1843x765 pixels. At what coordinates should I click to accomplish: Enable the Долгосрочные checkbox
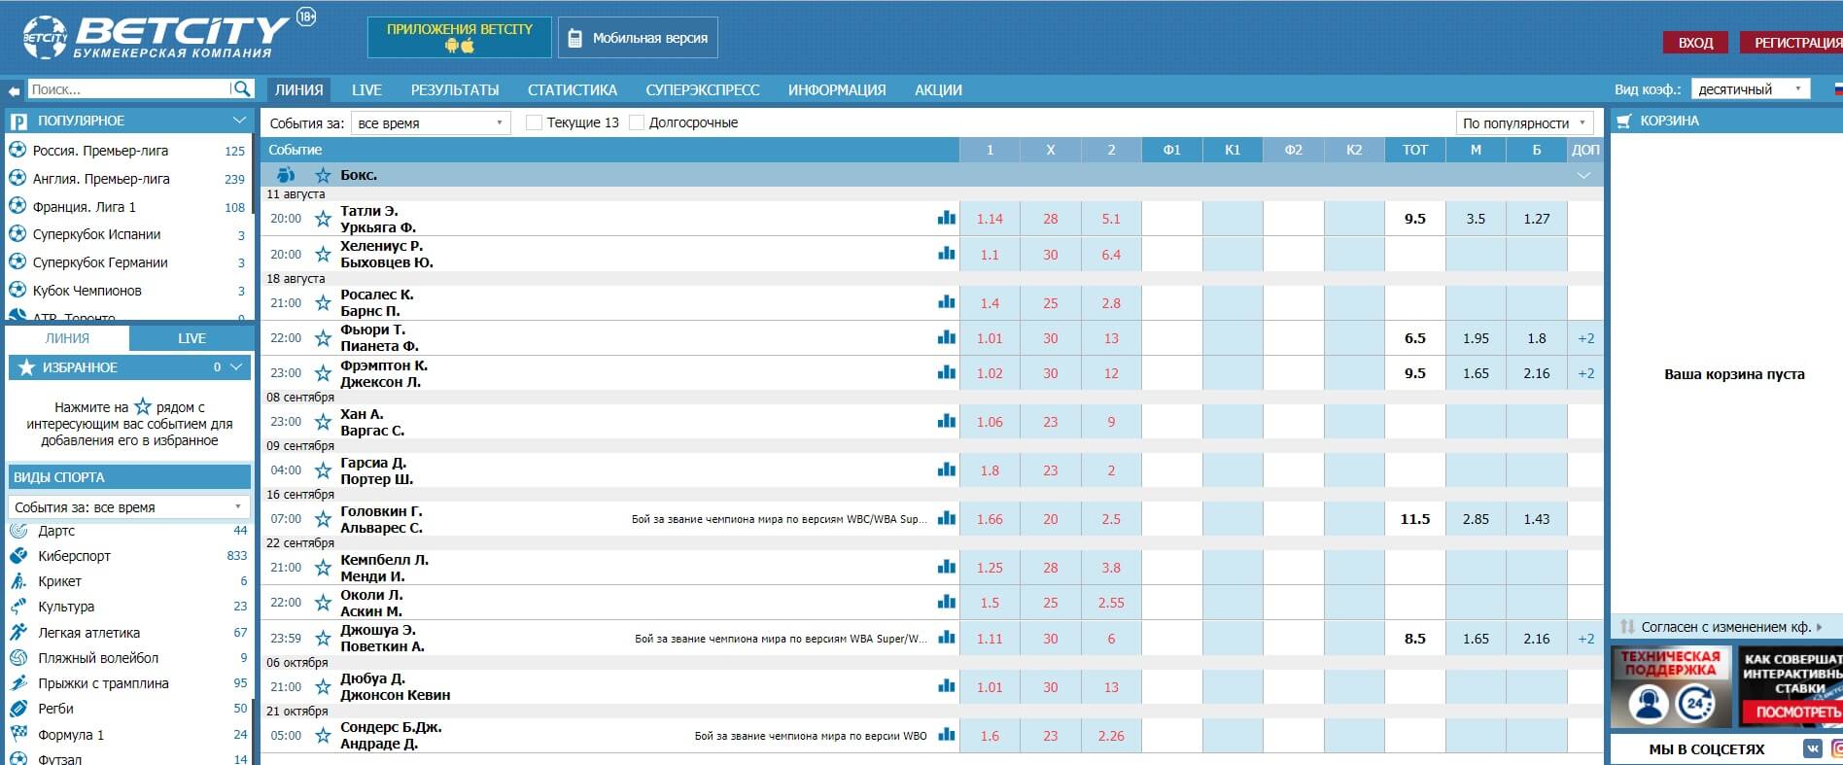(637, 122)
